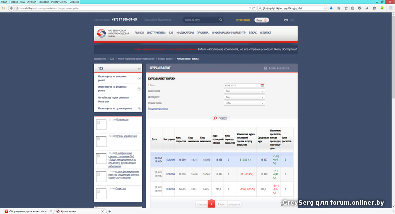Click the Расширенный поиск link
The height and width of the screenshot is (214, 395).
pos(158,108)
